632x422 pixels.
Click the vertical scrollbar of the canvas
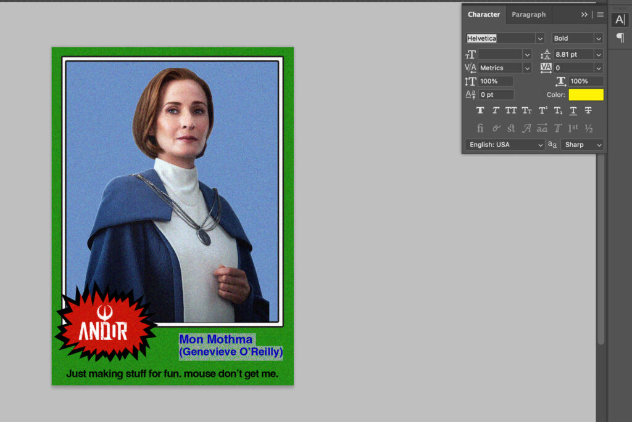click(x=601, y=250)
